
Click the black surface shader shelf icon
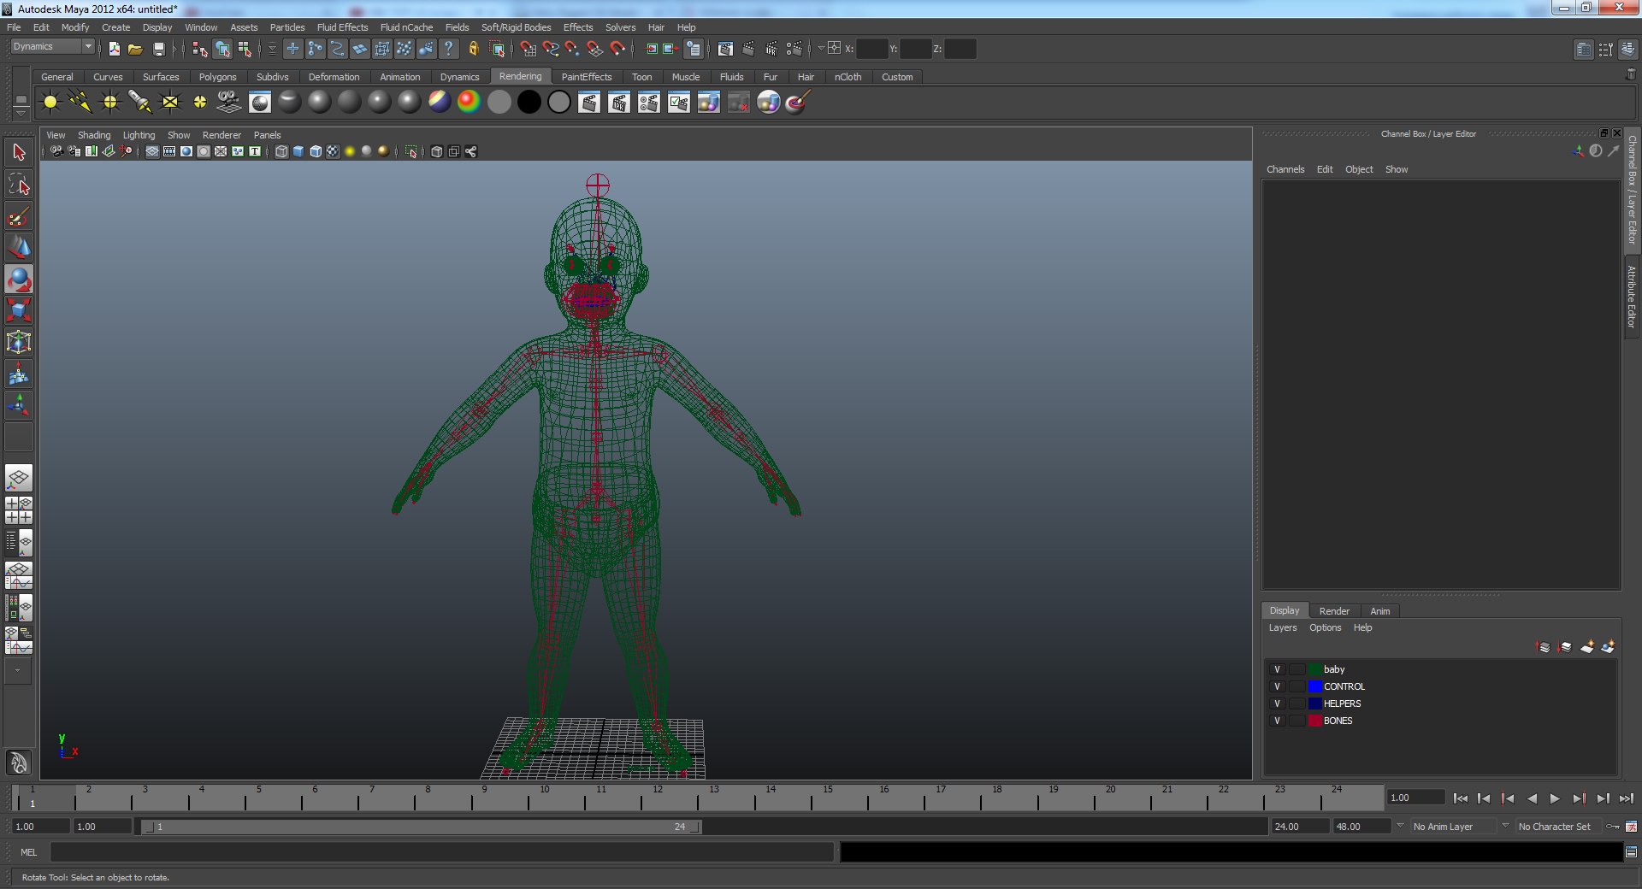pos(529,103)
